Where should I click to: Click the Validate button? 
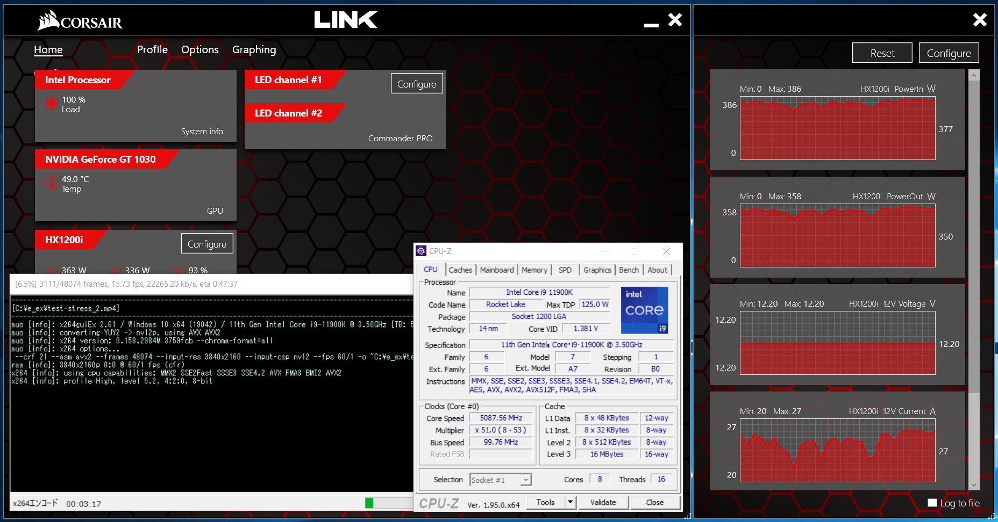click(603, 502)
